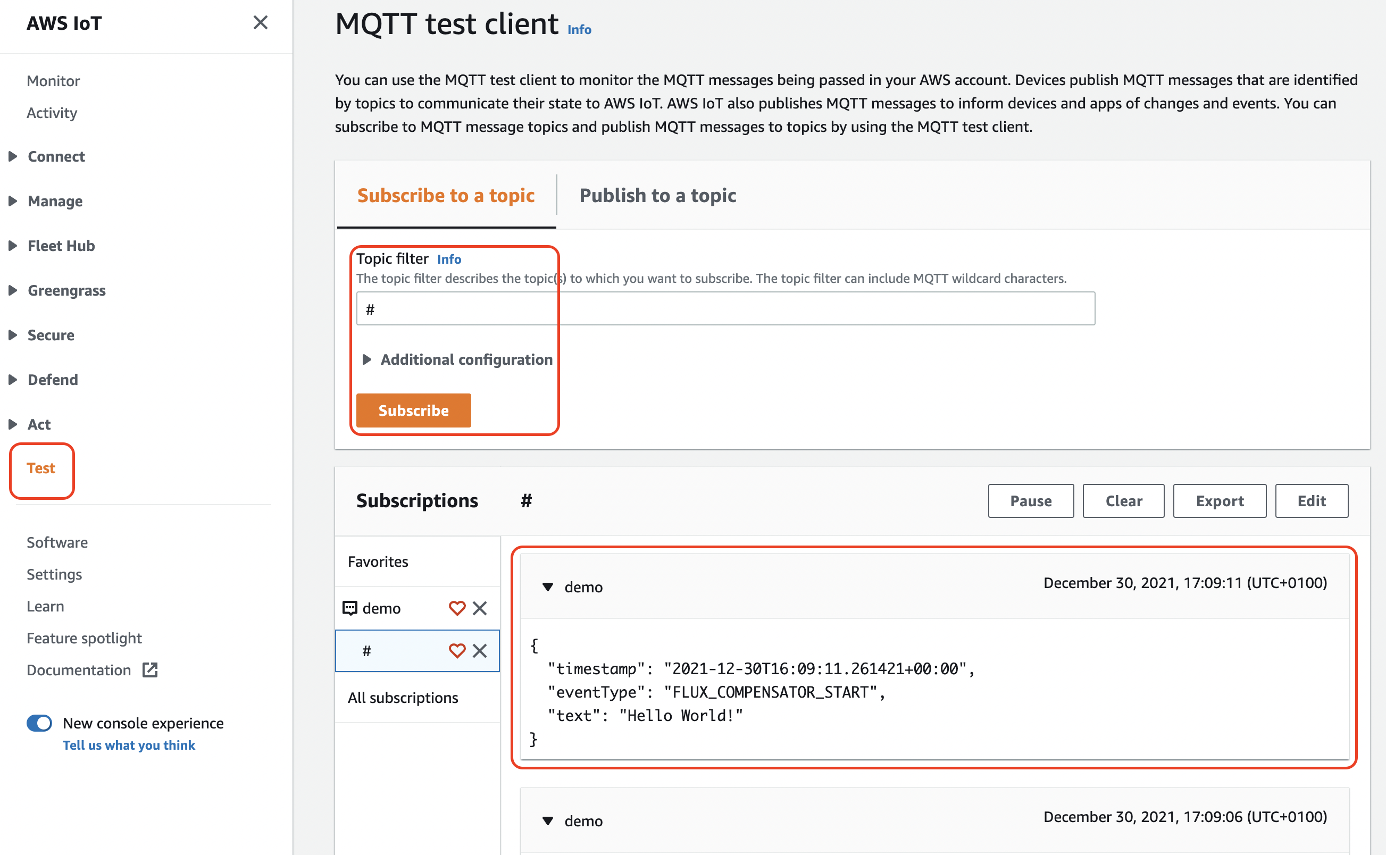Click the Topic filter input field
Image resolution: width=1386 pixels, height=855 pixels.
725,309
